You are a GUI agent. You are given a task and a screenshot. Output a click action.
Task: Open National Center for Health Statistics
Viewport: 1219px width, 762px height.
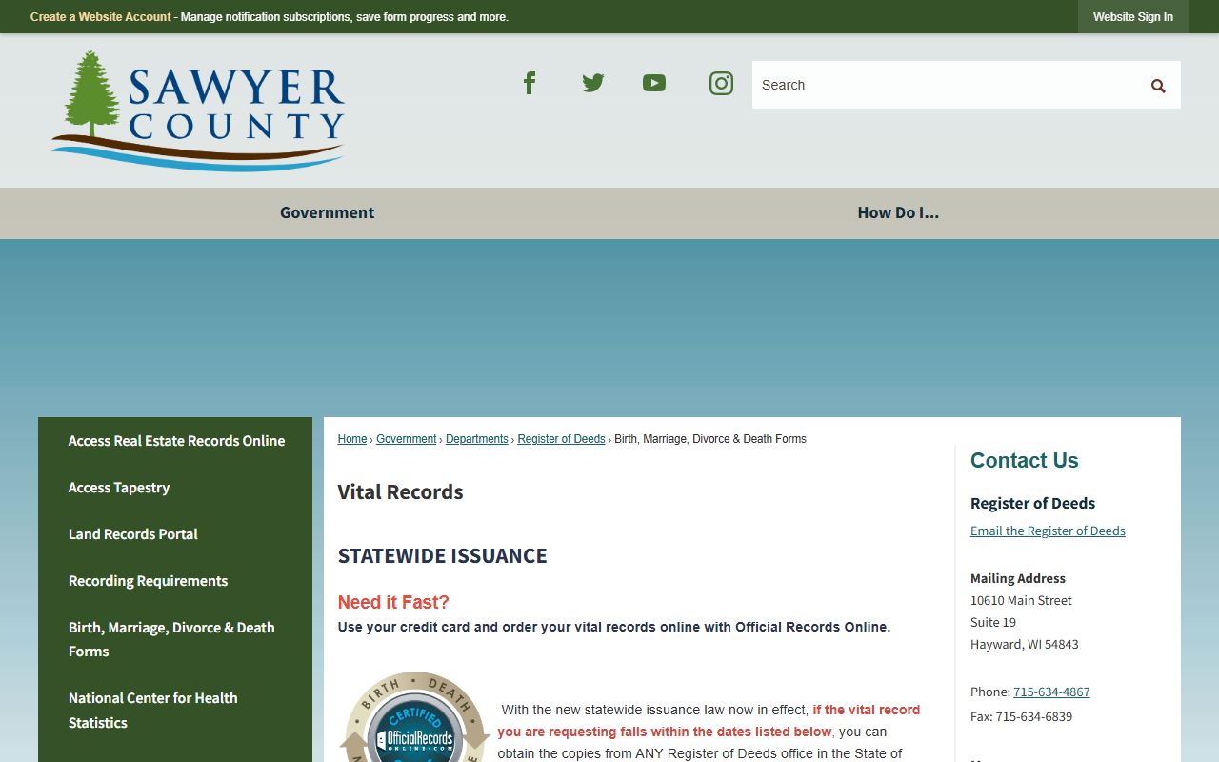click(x=153, y=710)
